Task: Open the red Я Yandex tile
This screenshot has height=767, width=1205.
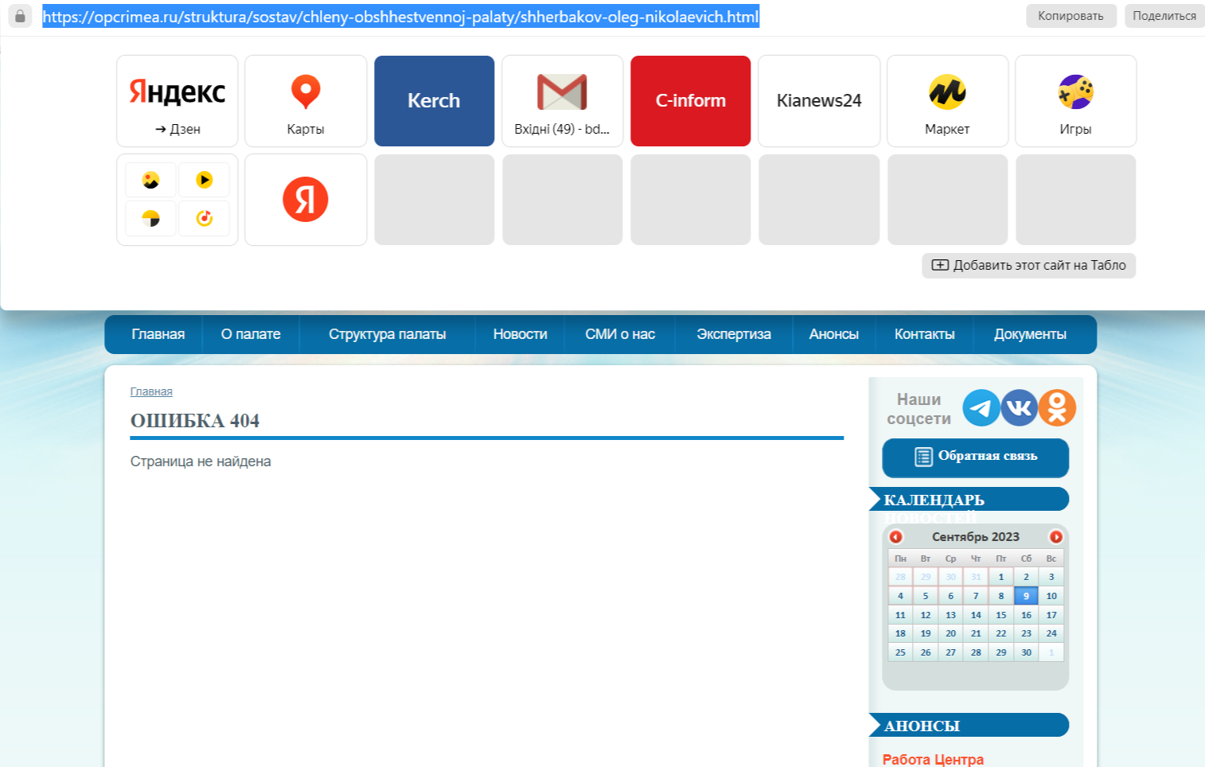Action: pyautogui.click(x=306, y=200)
